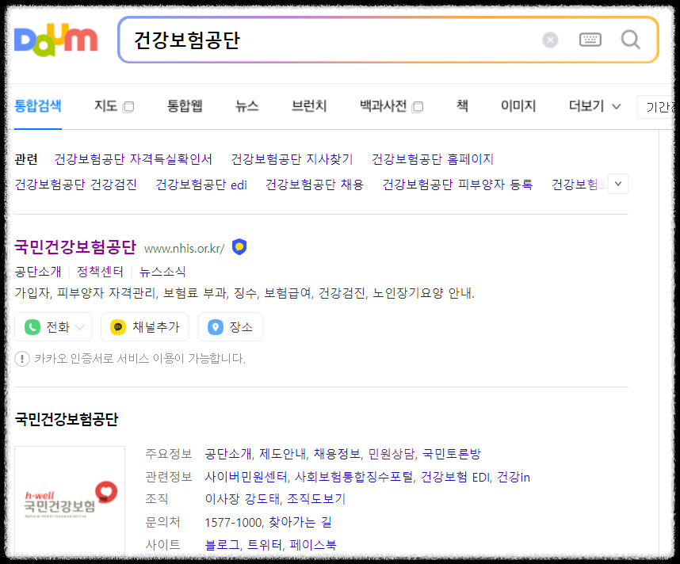The image size is (680, 564).
Task: Open 사이버민원센터 link
Action: pyautogui.click(x=246, y=477)
